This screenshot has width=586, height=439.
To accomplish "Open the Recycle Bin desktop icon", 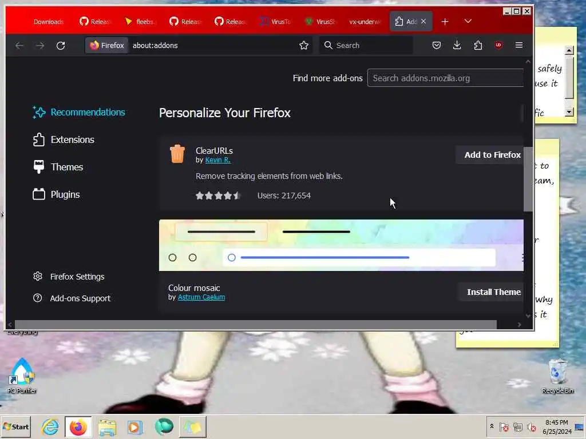I will coord(557,376).
